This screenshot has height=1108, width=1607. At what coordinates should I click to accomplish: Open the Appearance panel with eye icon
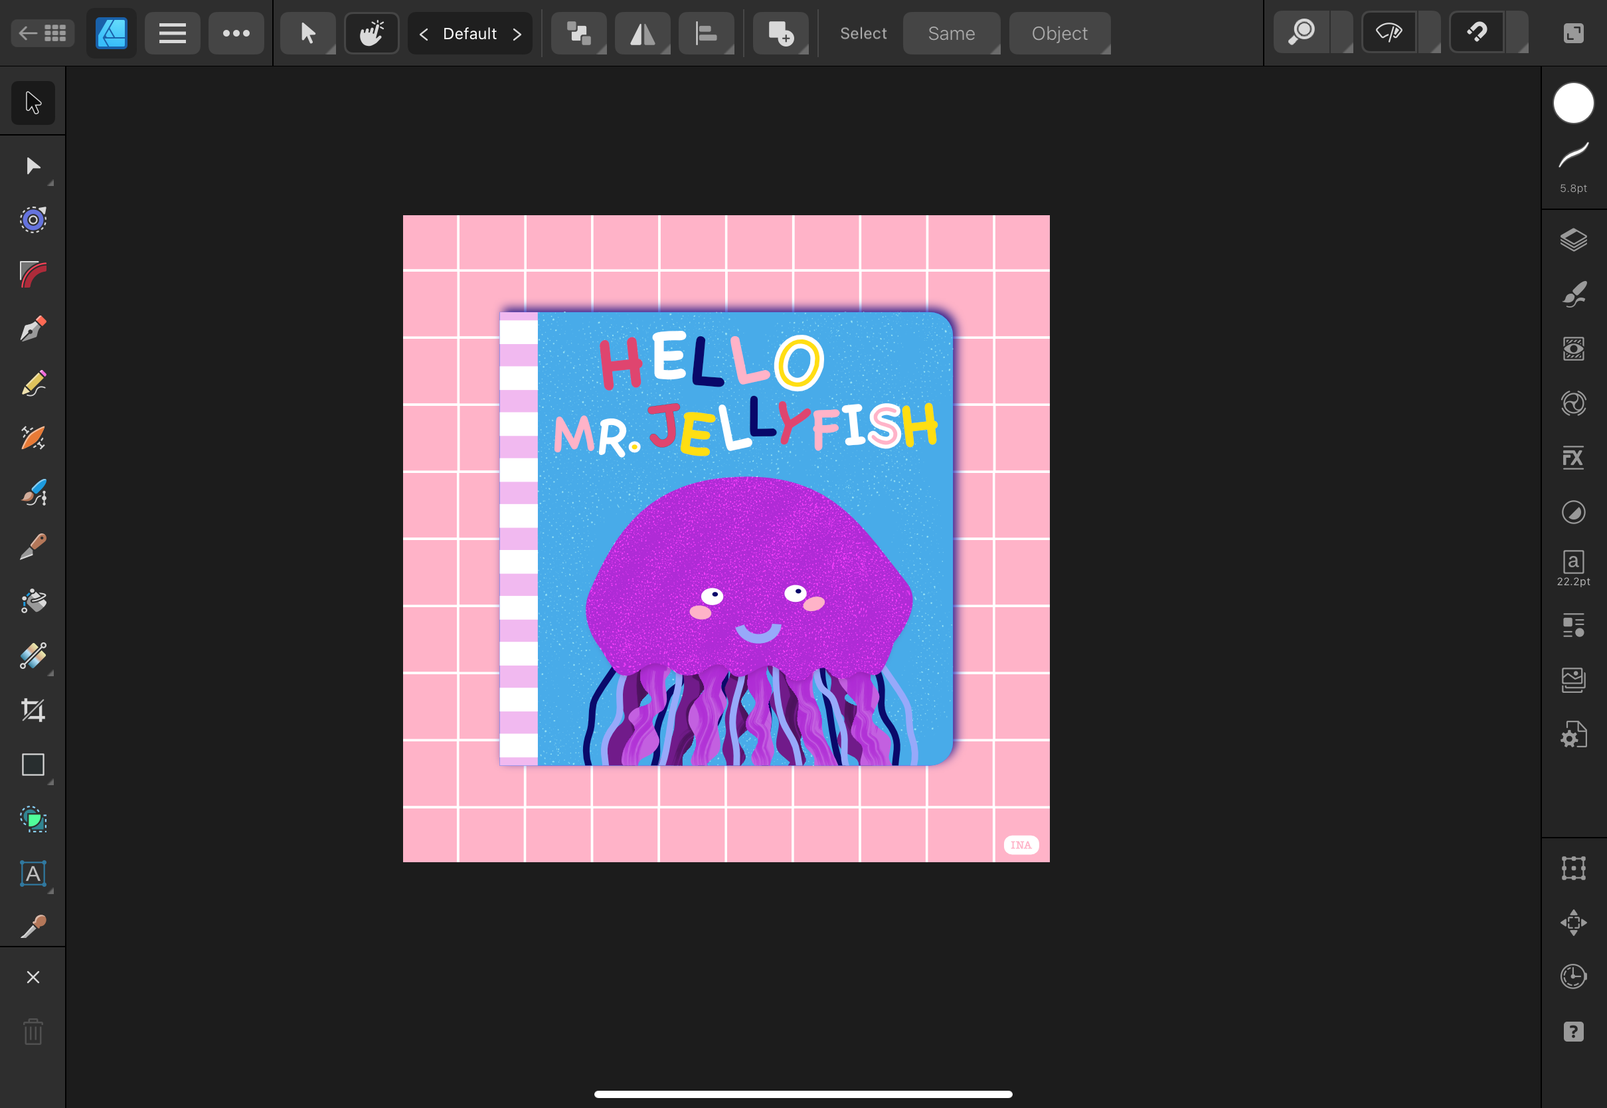coord(1574,349)
